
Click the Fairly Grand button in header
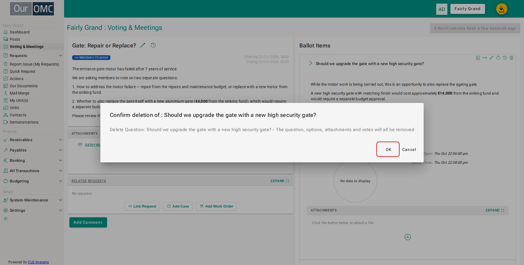467,9
